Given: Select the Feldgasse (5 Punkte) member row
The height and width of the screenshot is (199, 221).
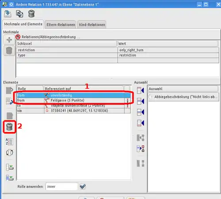Looking at the screenshot, I should 73,101.
